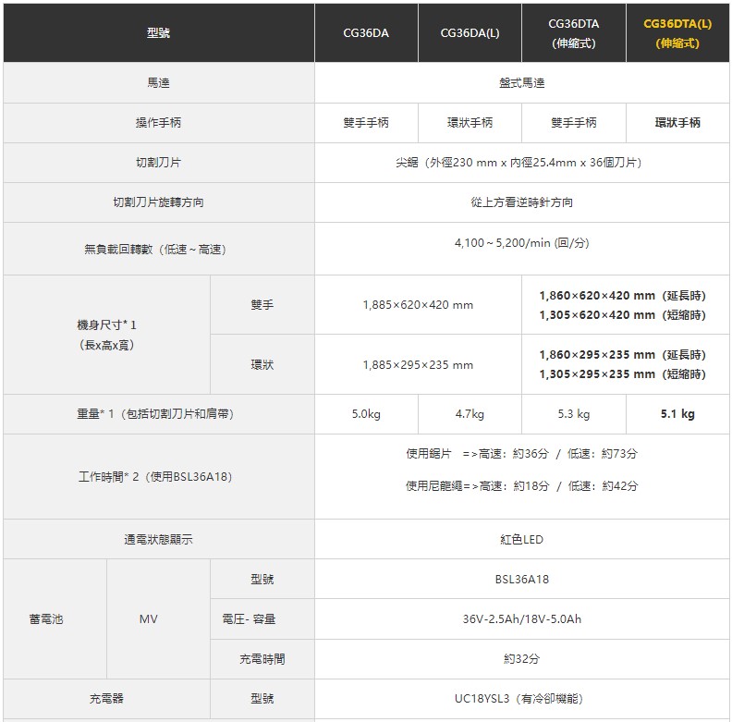This screenshot has width=732, height=722.
Task: Select the UC18YSL3 charger model cell
Action: 521,699
